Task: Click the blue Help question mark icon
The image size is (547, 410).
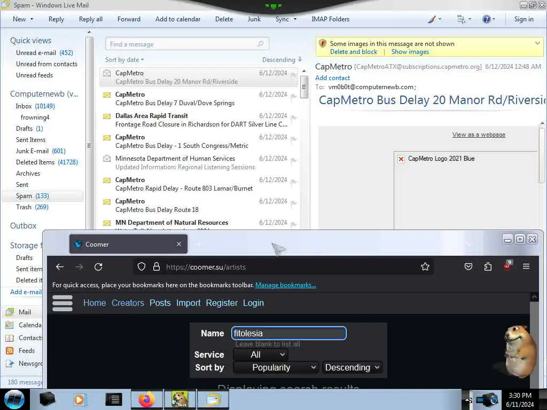Action: [486, 19]
